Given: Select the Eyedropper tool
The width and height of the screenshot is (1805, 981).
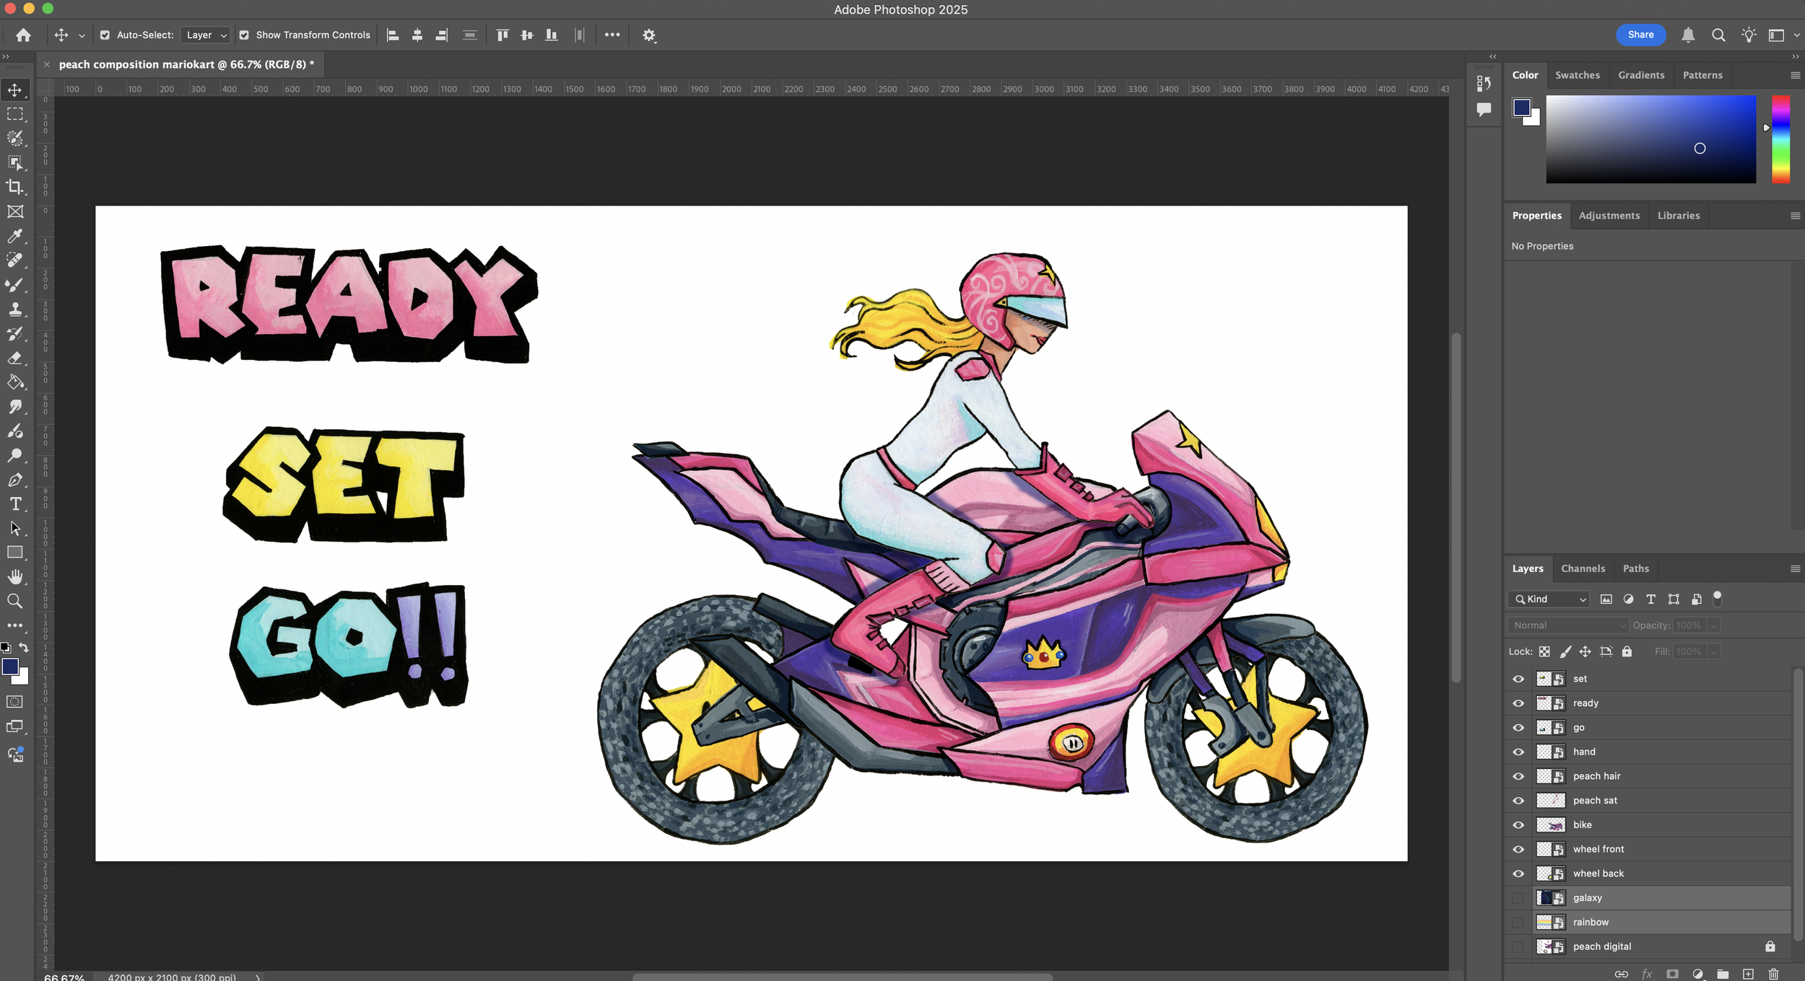Looking at the screenshot, I should coord(14,236).
